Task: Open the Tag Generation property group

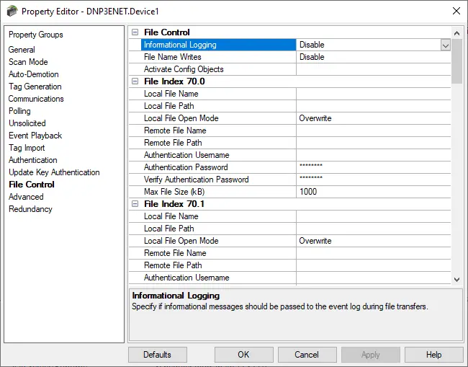Action: (x=35, y=87)
